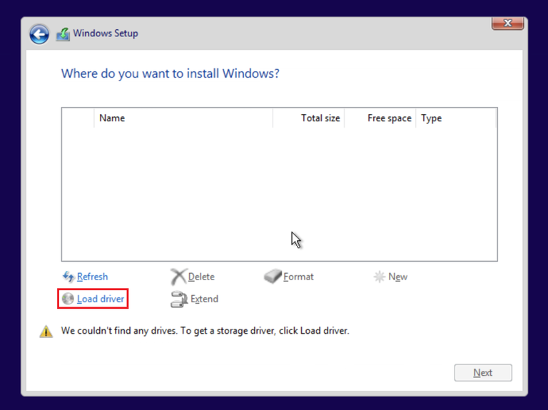The image size is (548, 410).
Task: Click the Windows Setup title bar icon
Action: tap(63, 34)
